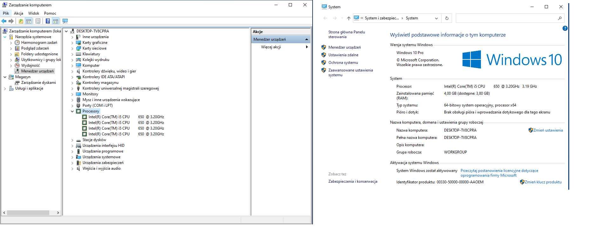This screenshot has width=608, height=231.
Task: Click Zmień klucz produktu link
Action: pos(543,182)
